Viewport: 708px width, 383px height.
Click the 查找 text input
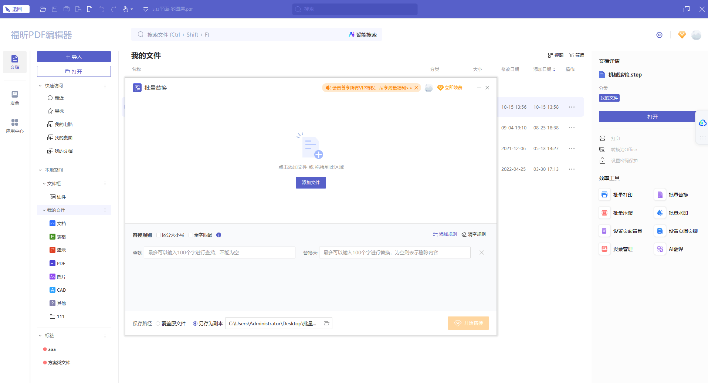(x=220, y=252)
